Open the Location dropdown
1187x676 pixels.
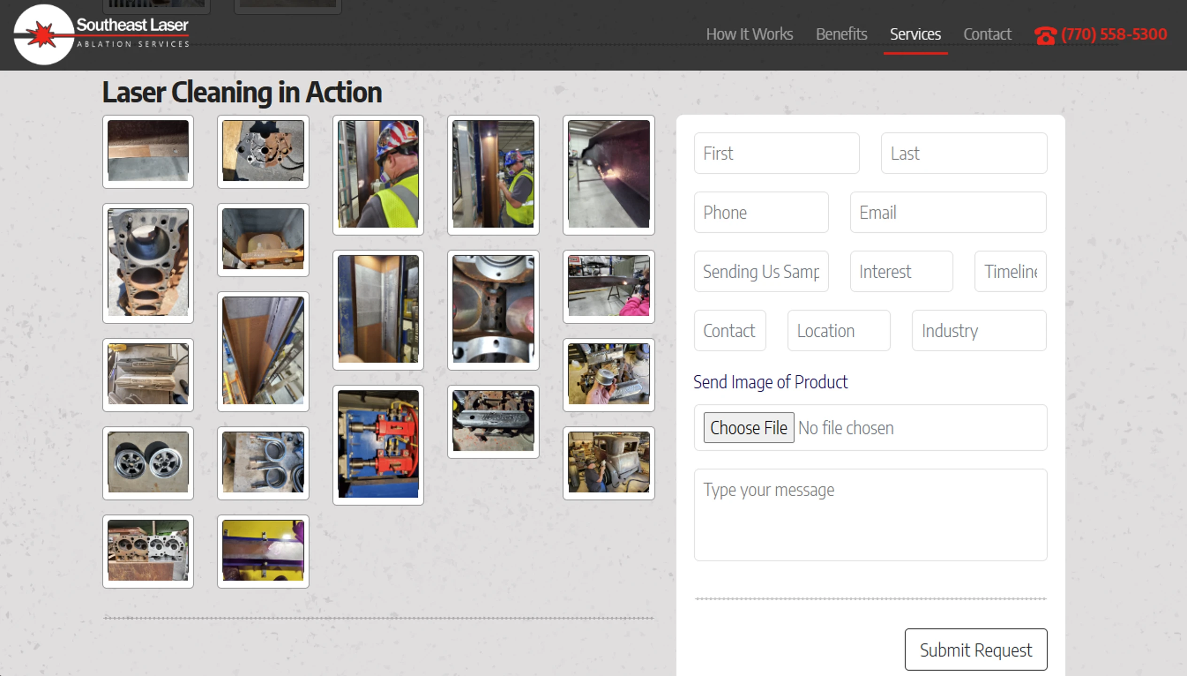click(839, 331)
